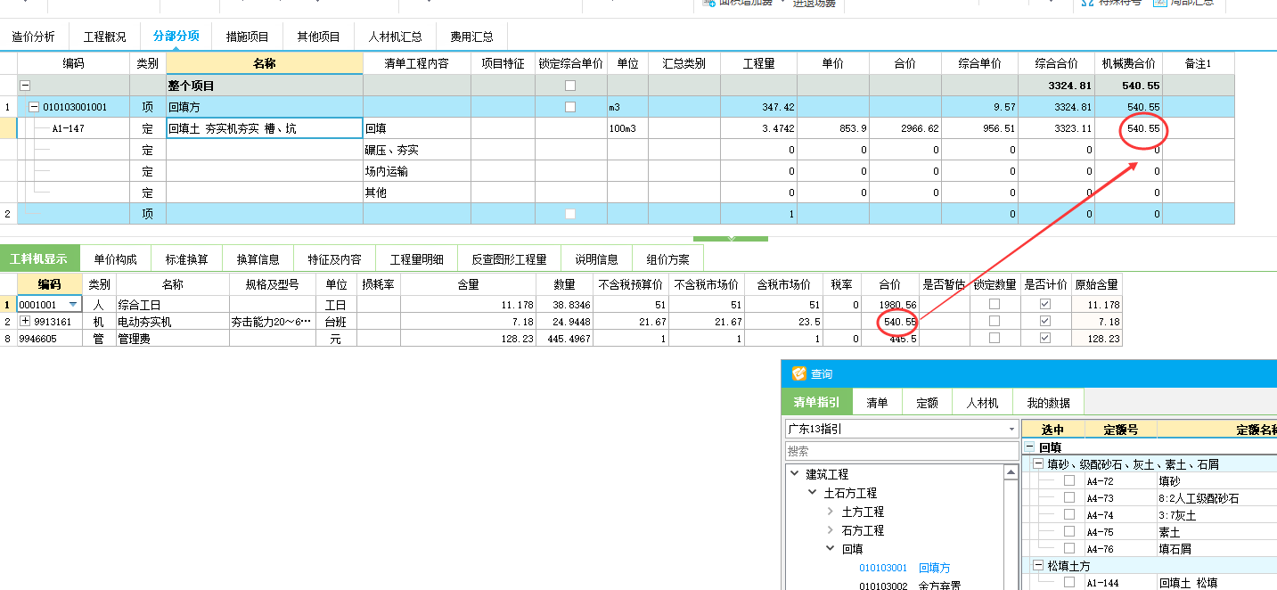1277x590 pixels.
Task: Switch to the 造价分析 tab
Action: tap(33, 37)
